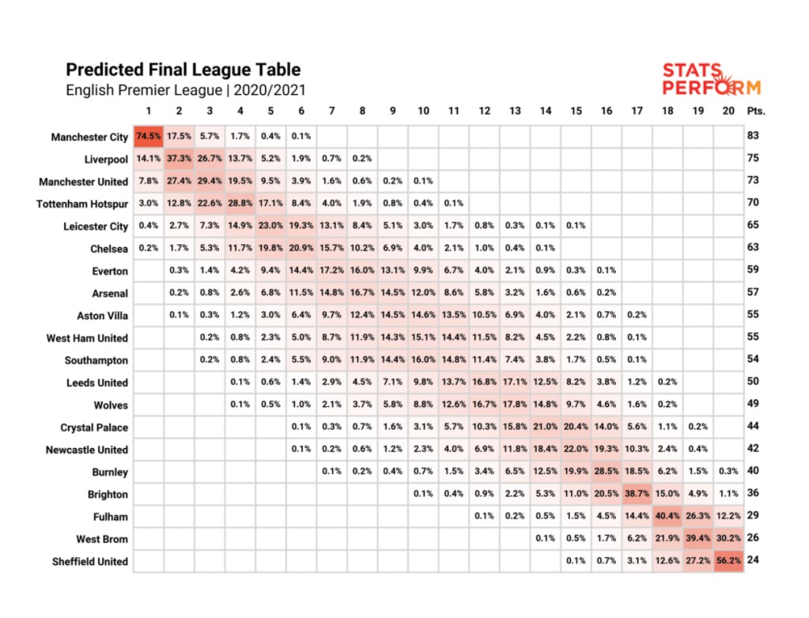Click the Stats Perform logo
Viewport: 809px width, 618px height.
[x=711, y=78]
